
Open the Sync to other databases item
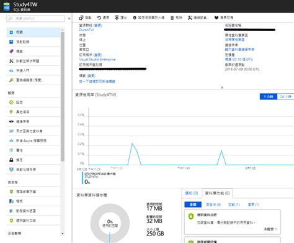tap(33, 131)
